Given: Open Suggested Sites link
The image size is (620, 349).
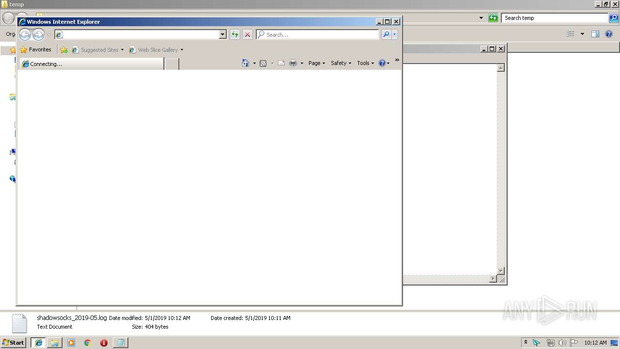Looking at the screenshot, I should click(95, 49).
